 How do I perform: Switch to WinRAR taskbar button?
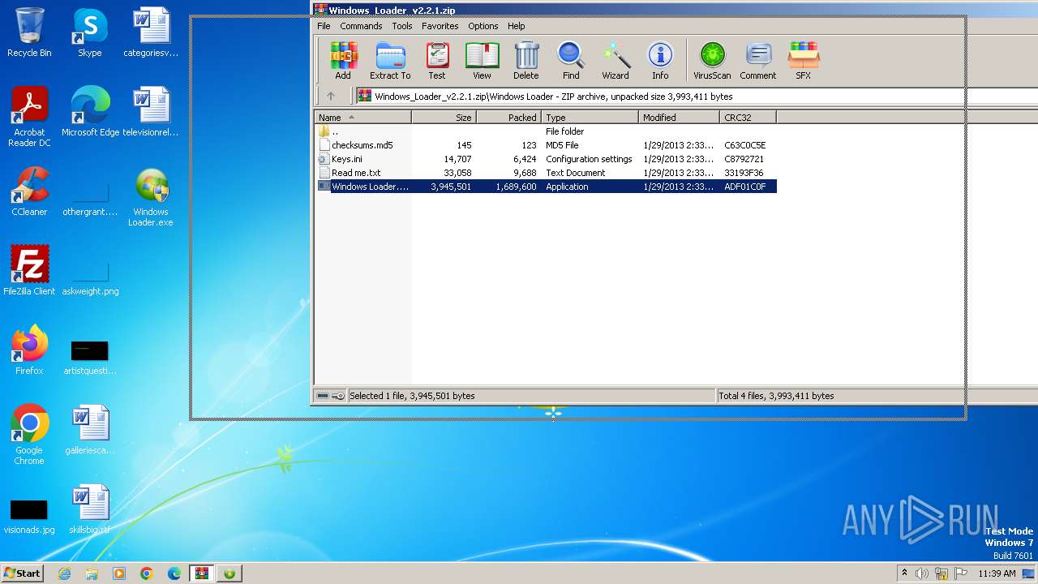pos(201,573)
